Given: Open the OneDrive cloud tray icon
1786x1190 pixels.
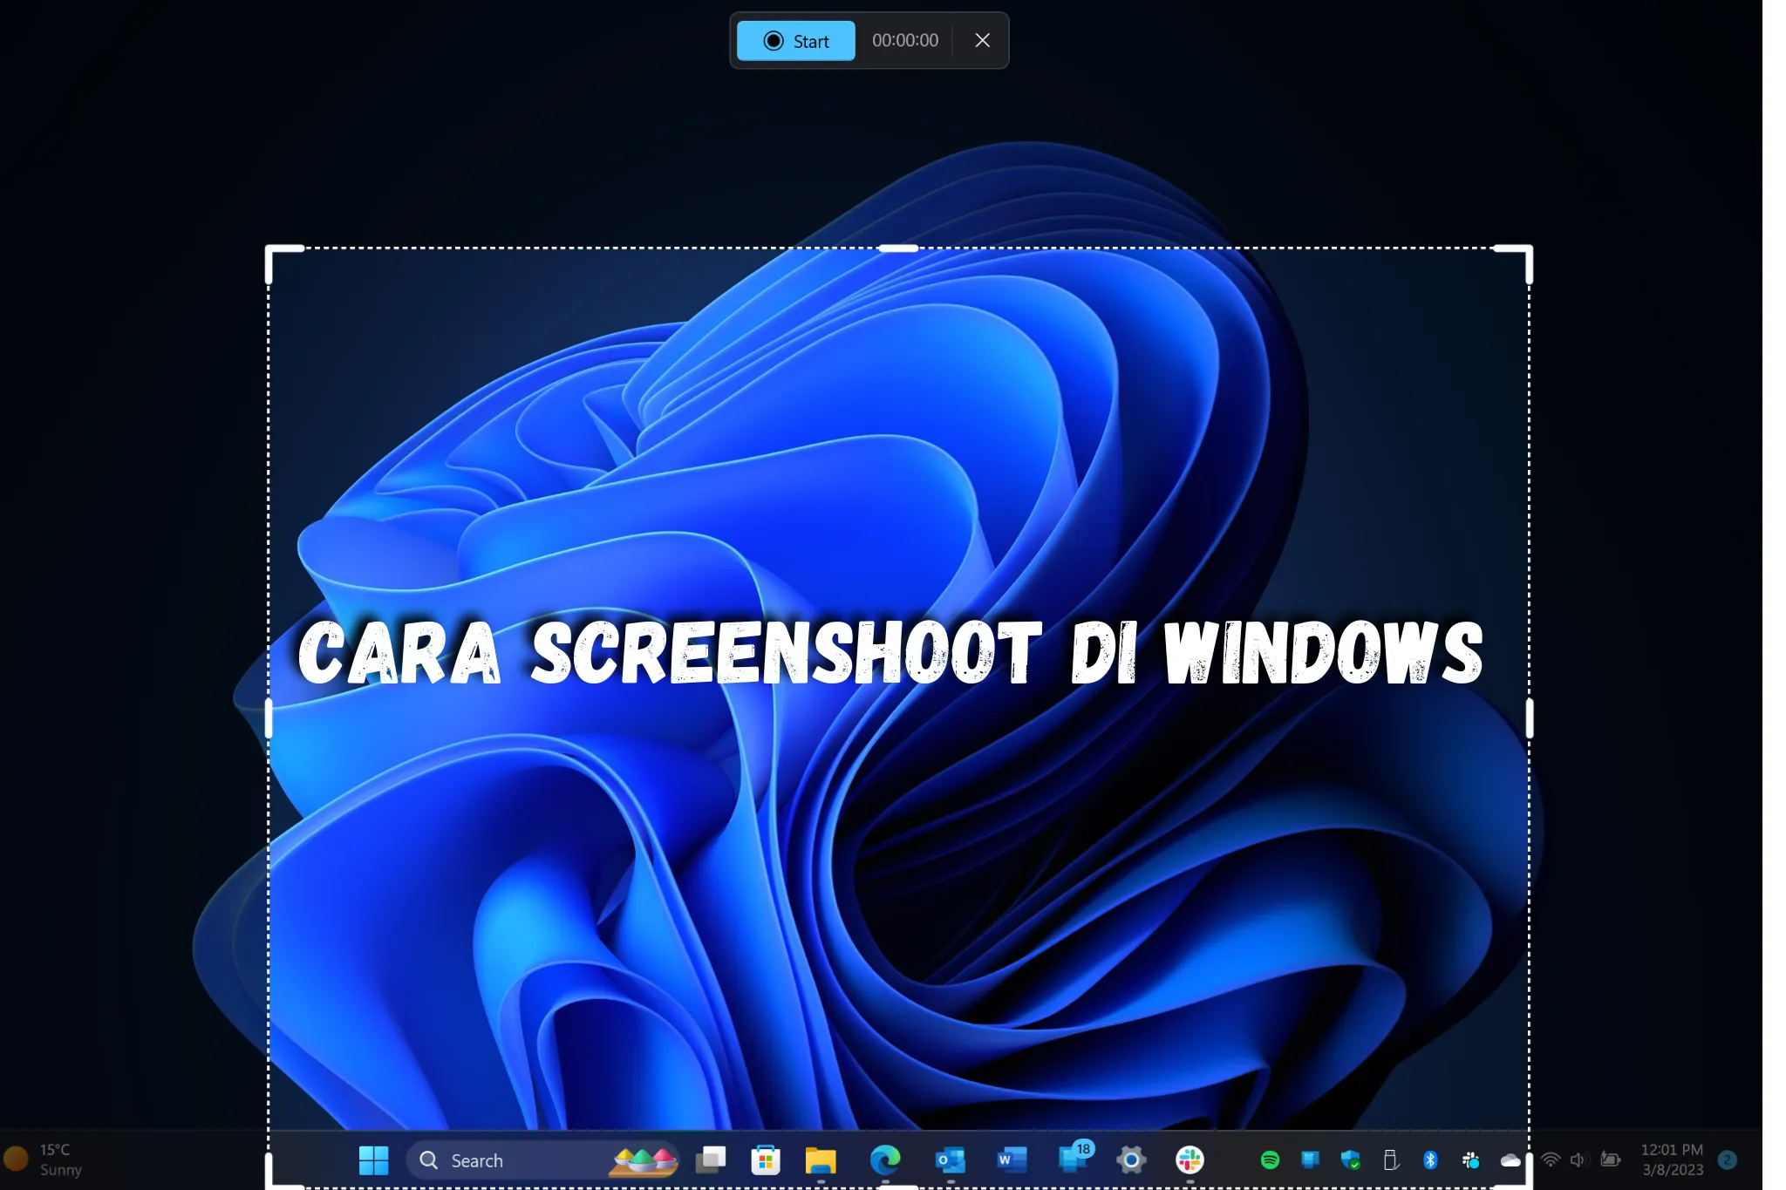Looking at the screenshot, I should click(x=1510, y=1160).
